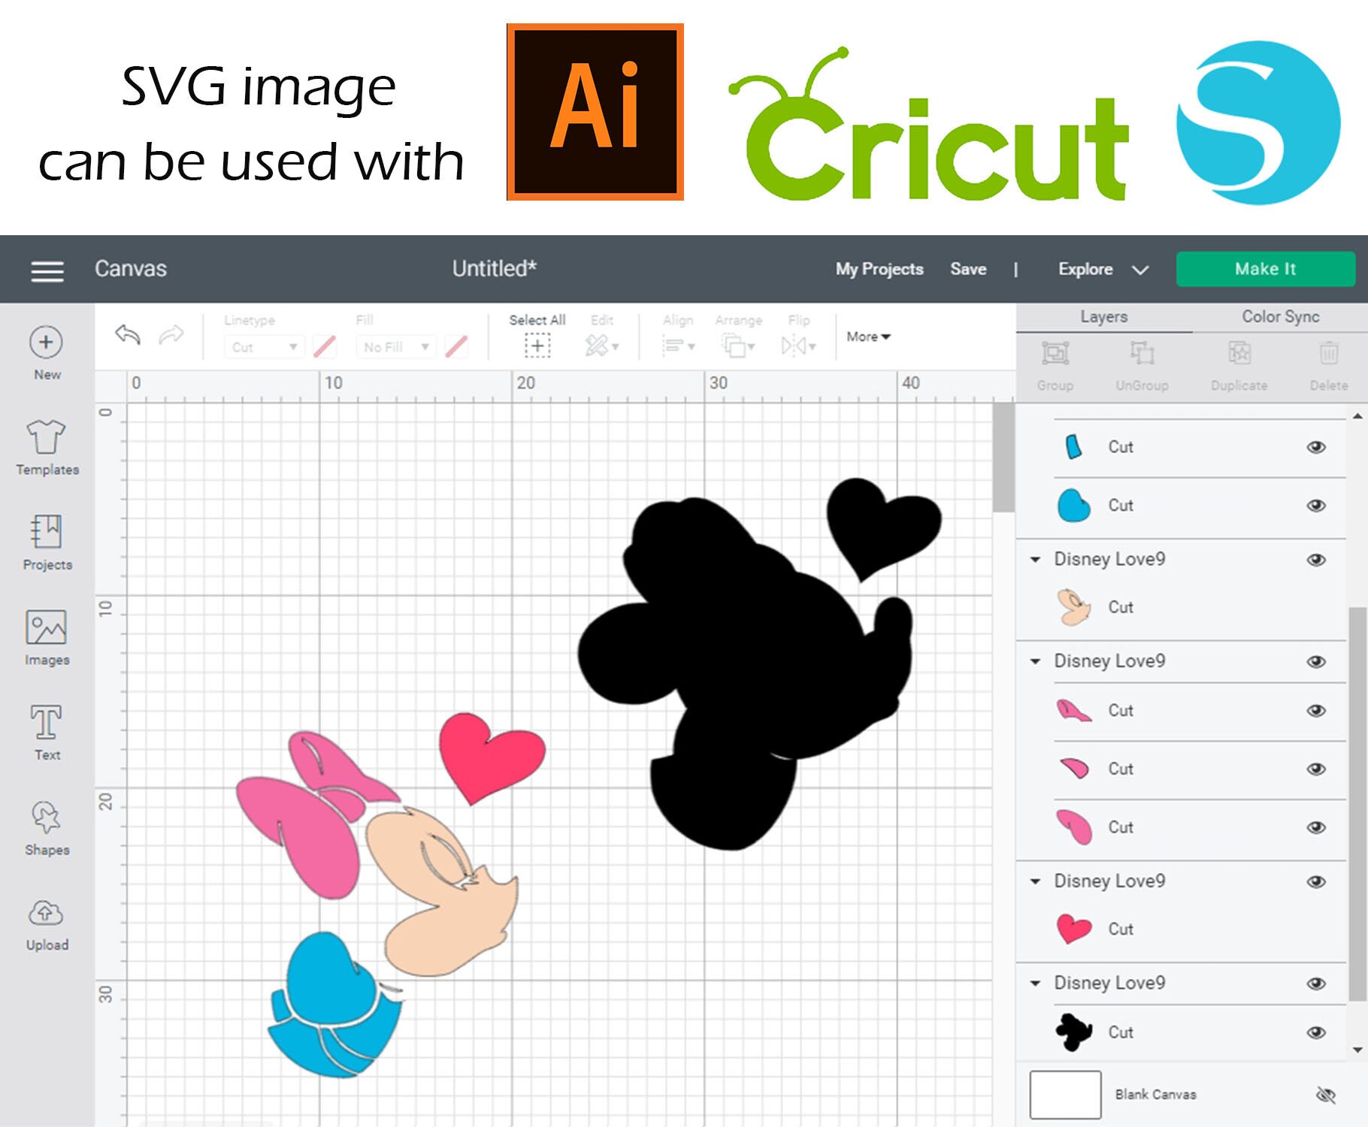Viewport: 1368px width, 1127px height.
Task: Open the Edit tool
Action: click(x=601, y=346)
